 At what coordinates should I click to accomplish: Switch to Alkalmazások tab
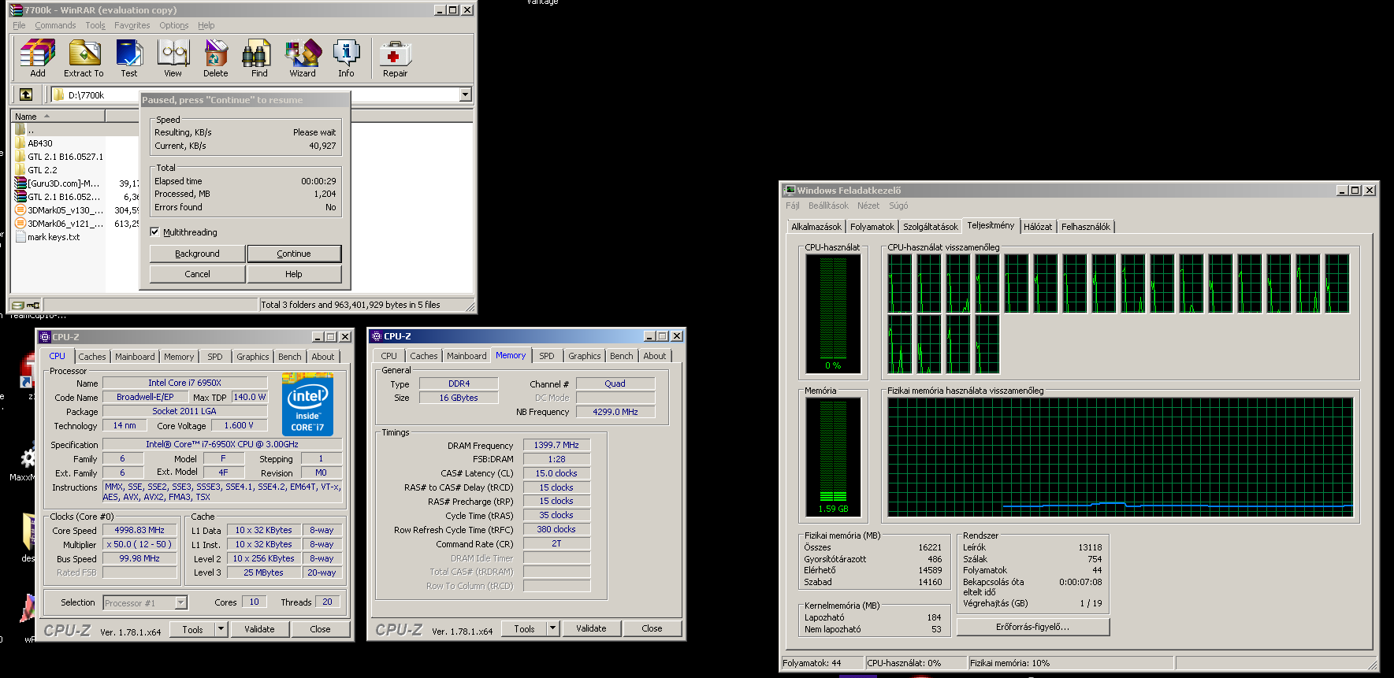816,227
